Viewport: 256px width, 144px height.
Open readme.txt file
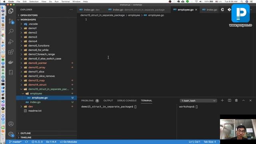pos(46,111)
